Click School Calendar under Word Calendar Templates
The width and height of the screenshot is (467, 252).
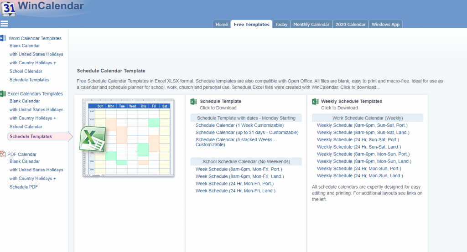click(26, 71)
